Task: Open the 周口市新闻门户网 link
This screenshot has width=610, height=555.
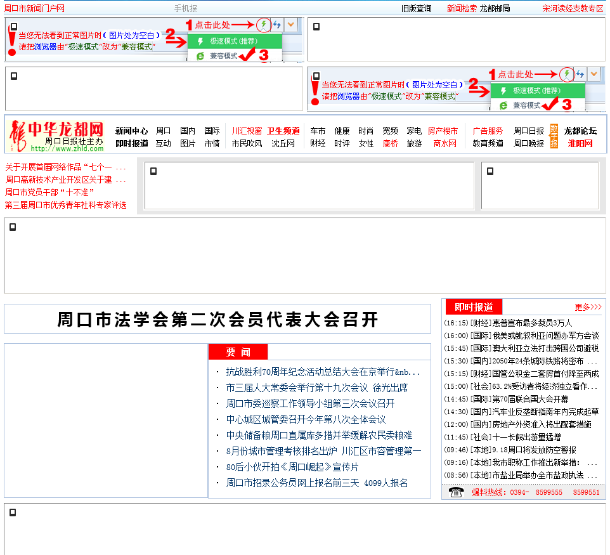Action: pos(34,8)
